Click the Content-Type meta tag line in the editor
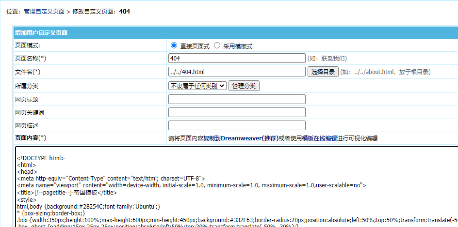Viewport: 458px width, 227px height. (x=111, y=178)
